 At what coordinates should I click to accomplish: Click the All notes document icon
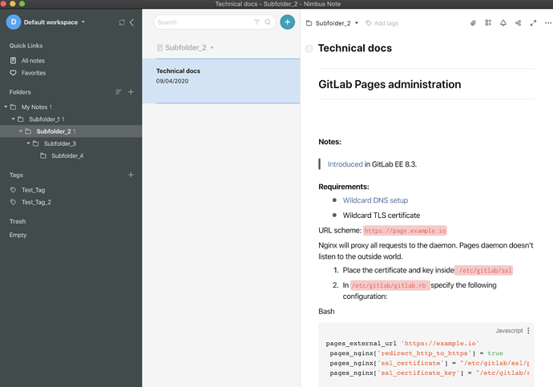coord(13,61)
